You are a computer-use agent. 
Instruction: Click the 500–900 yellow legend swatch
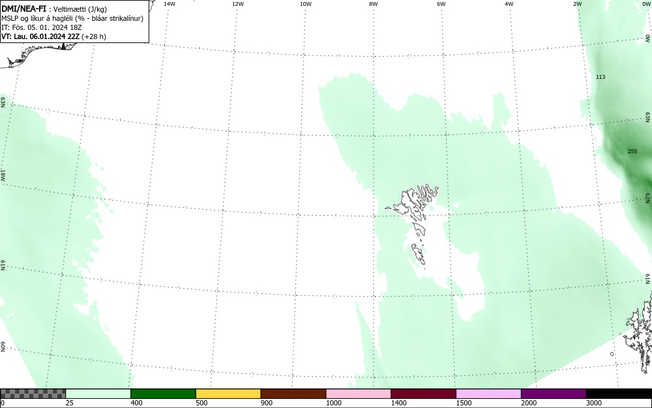228,394
